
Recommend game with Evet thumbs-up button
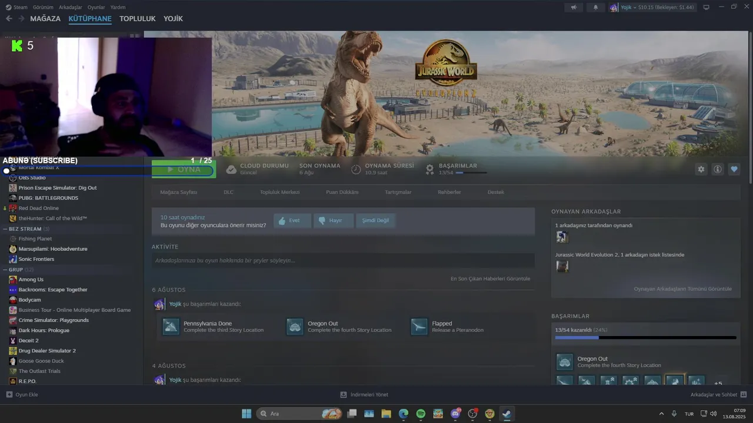coord(292,221)
